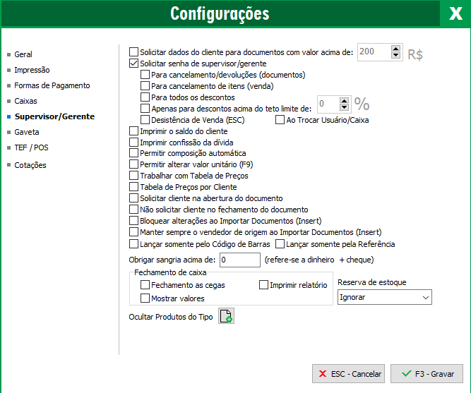Screen dimensions: 471x393
Task: Enable Imprimir relatório checkbox
Action: 264,285
